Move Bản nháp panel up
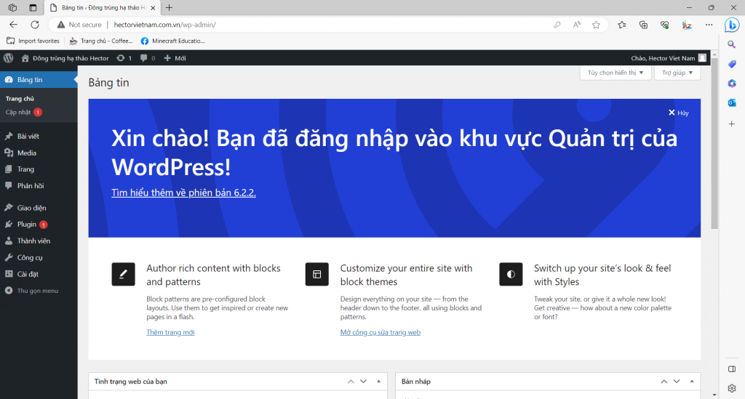 click(x=664, y=382)
